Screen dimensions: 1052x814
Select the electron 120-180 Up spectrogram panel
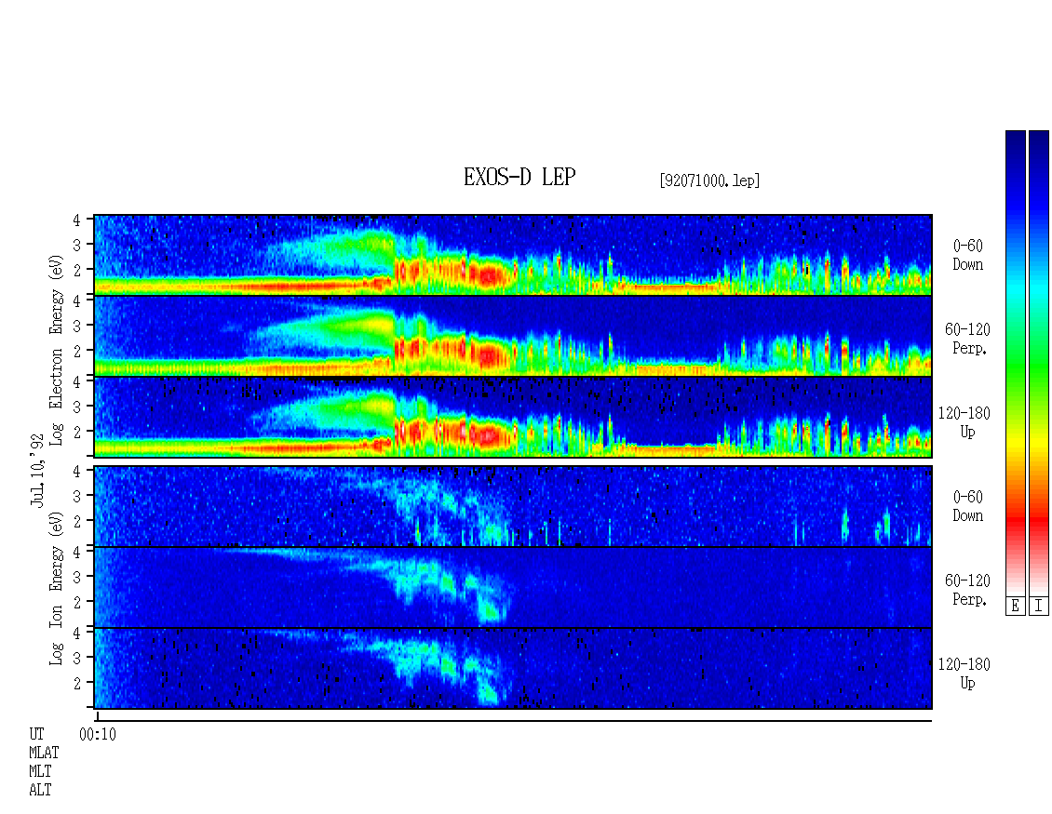tap(513, 417)
